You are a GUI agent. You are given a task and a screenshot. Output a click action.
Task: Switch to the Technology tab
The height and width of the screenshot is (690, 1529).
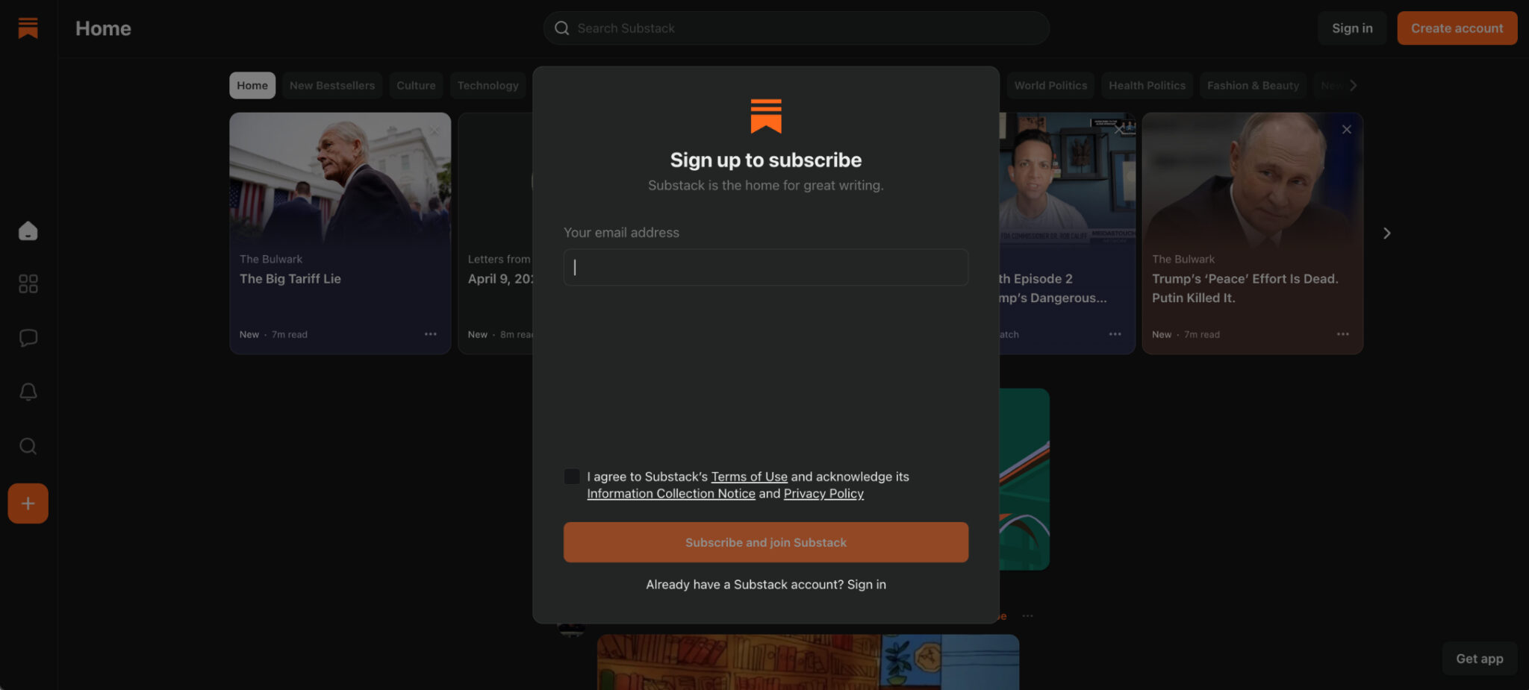pyautogui.click(x=488, y=85)
